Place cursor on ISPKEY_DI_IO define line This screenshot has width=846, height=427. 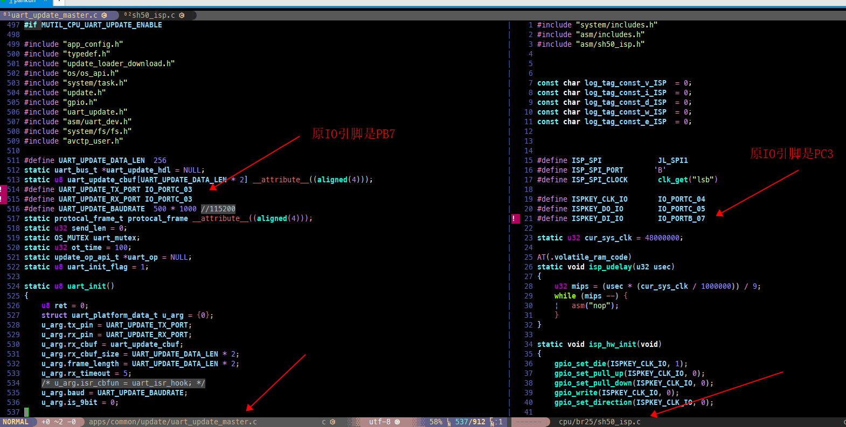621,218
